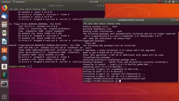This screenshot has height=101, width=179.
Task: Click 'RX packets 8668' line in aji terminal
Action: point(41,55)
